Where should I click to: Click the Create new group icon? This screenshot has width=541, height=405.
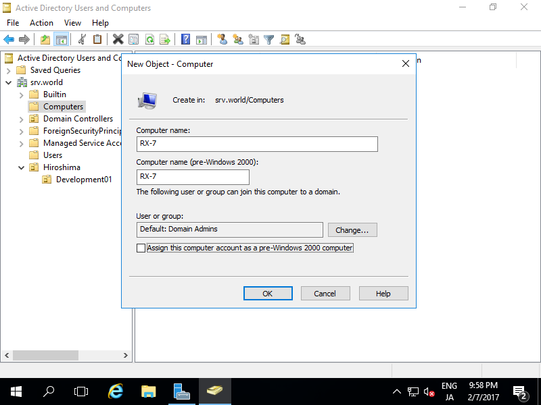(238, 40)
